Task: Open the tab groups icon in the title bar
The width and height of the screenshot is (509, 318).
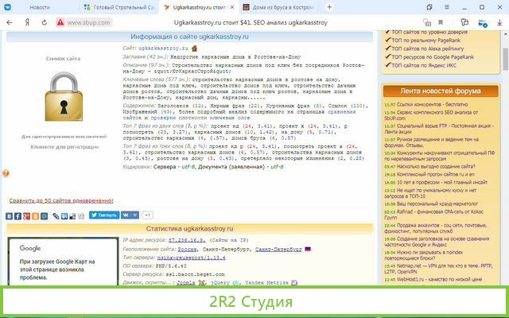Action: click(x=429, y=7)
